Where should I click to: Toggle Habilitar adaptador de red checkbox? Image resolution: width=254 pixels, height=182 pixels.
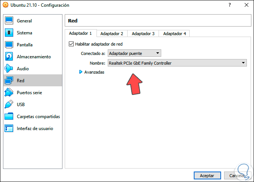[71, 44]
